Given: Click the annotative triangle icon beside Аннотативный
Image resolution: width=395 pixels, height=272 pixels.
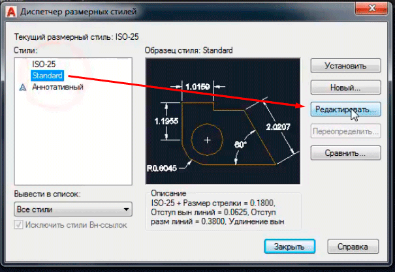Looking at the screenshot, I should click(x=23, y=87).
